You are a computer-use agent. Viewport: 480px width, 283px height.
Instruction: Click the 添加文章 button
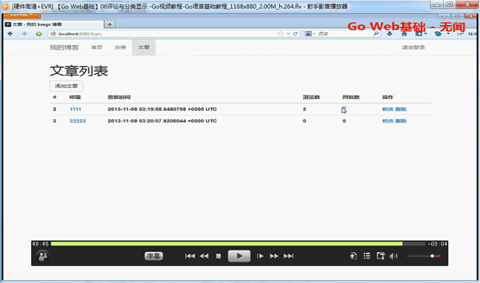coord(66,86)
